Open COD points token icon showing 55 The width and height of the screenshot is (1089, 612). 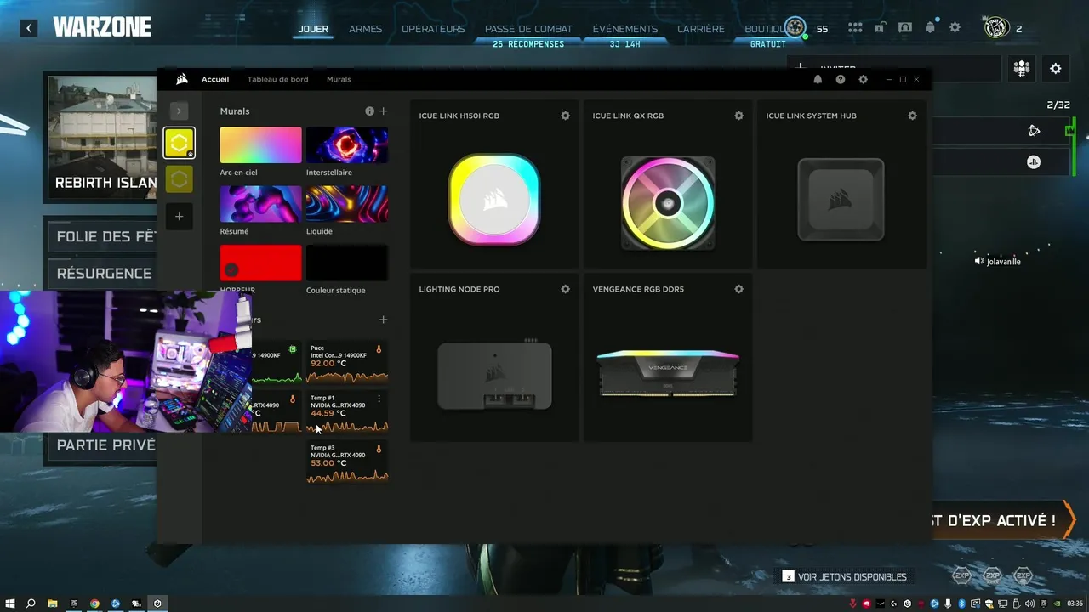(x=795, y=27)
